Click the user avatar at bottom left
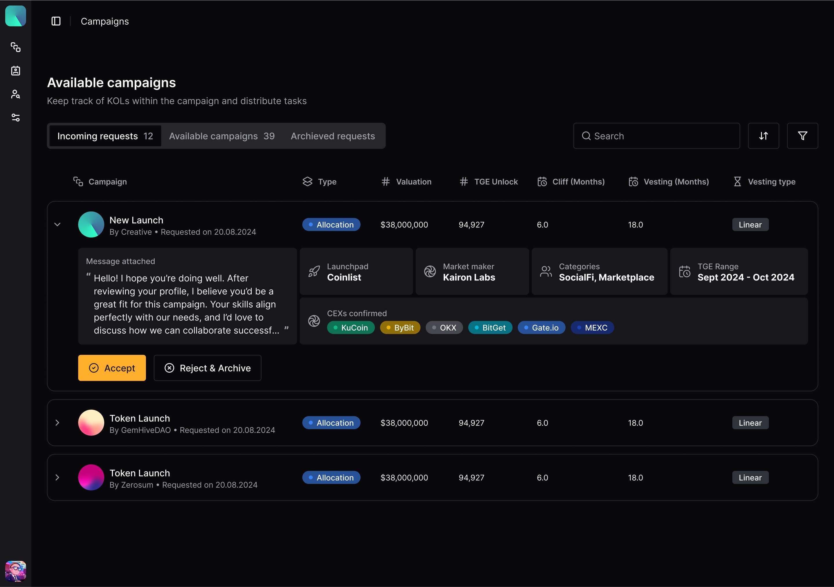 click(x=16, y=571)
